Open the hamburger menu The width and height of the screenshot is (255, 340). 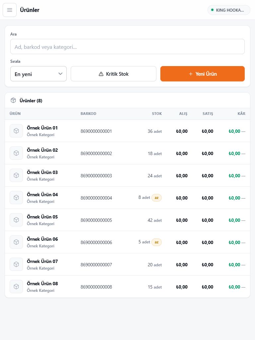10,10
